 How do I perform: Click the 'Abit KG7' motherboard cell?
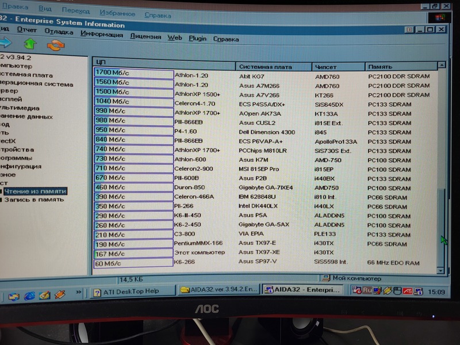click(252, 77)
